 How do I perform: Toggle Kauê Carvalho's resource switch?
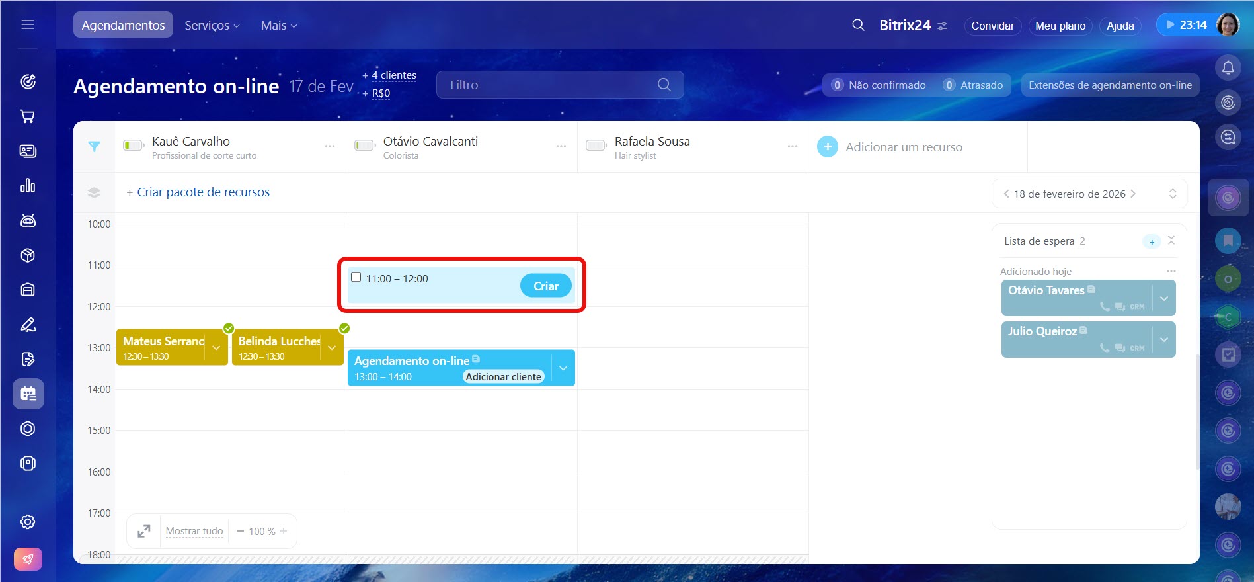[133, 145]
